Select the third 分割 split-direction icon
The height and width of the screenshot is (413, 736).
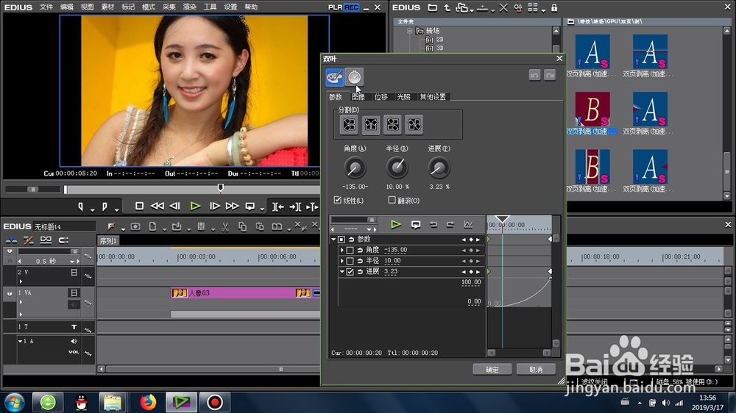[x=392, y=125]
